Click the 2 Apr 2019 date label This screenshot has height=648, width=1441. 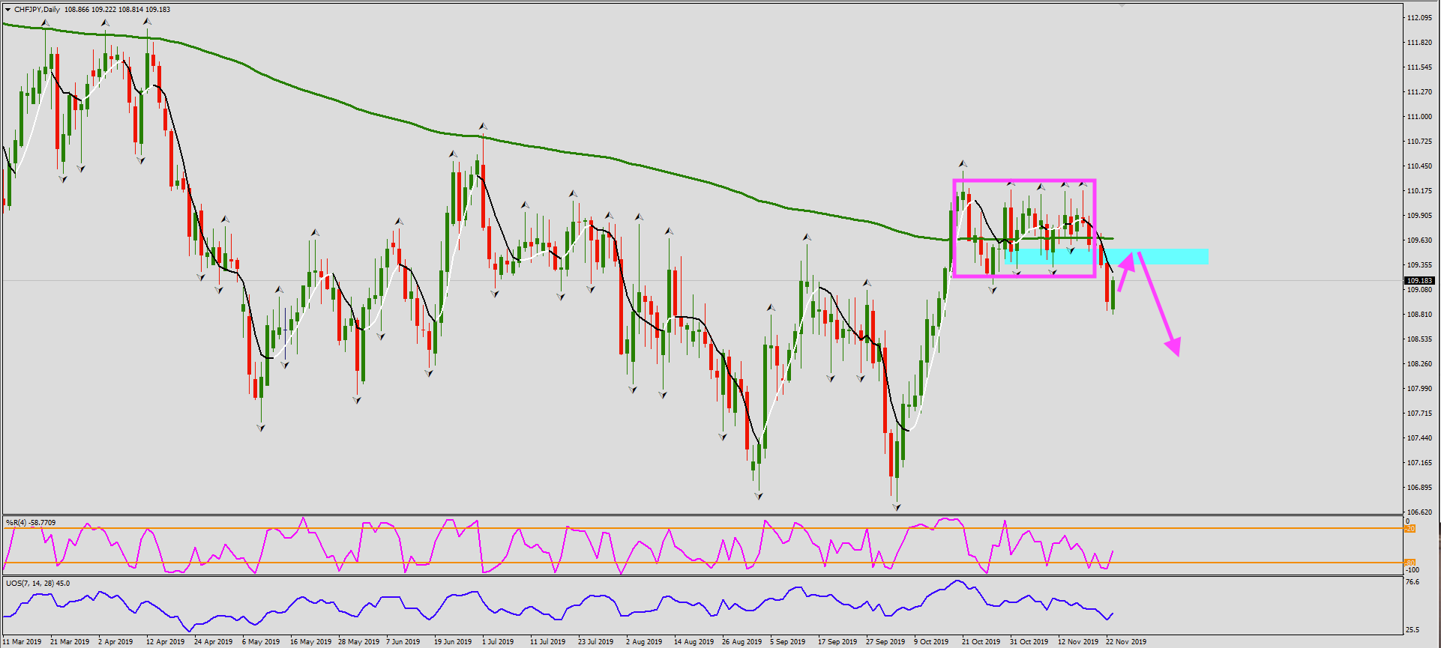115,642
